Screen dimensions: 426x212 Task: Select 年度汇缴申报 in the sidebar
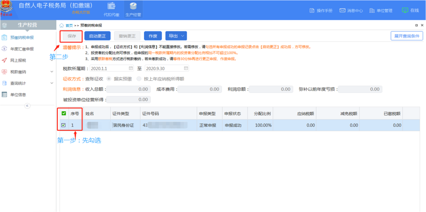[x=22, y=49]
